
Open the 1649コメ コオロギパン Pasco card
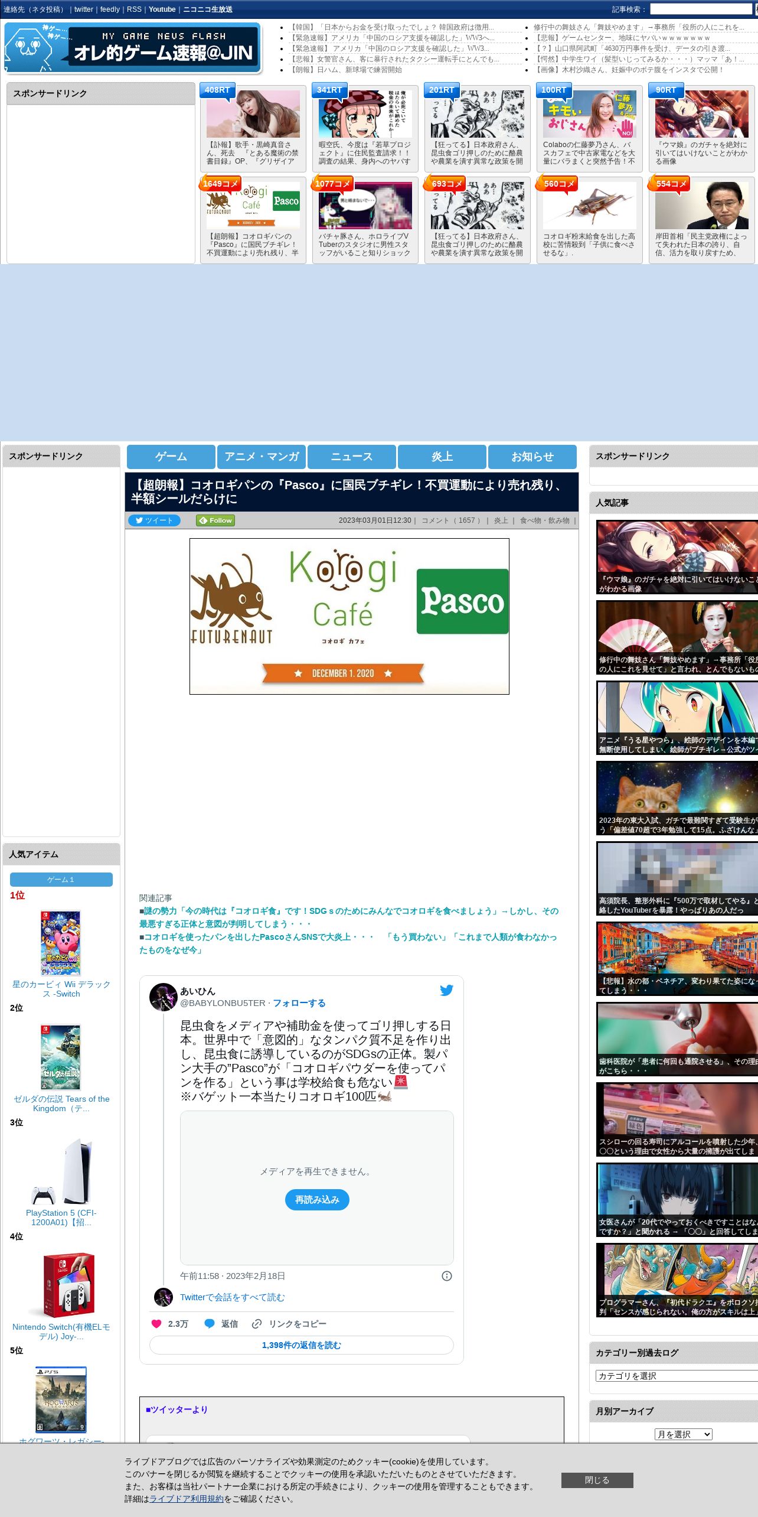coord(253,220)
